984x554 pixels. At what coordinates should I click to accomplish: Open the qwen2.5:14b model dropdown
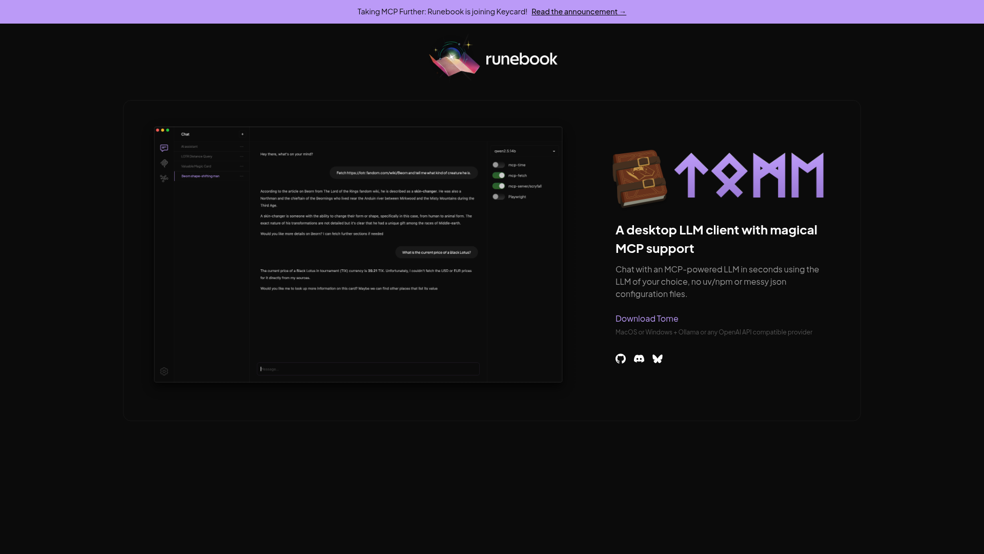tap(524, 151)
